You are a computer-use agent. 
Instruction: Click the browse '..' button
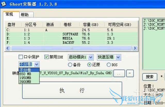119,73
